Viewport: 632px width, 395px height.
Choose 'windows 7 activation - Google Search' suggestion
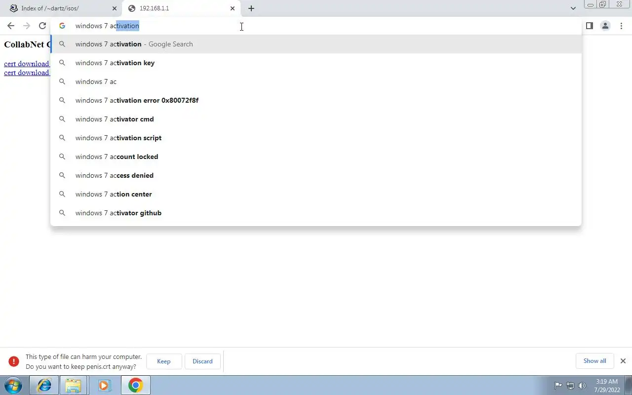point(316,44)
